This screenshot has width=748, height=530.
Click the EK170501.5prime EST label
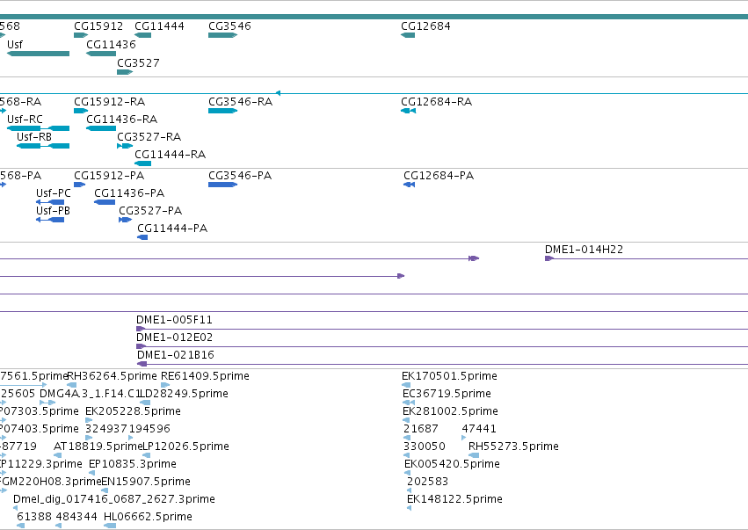pyautogui.click(x=449, y=376)
